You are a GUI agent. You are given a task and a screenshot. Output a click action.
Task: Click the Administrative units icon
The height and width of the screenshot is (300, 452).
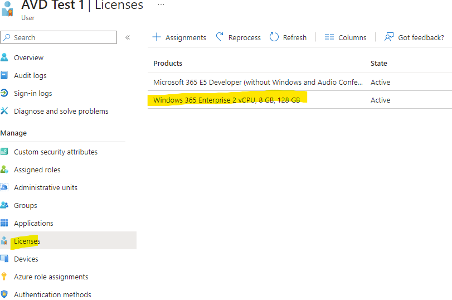[4, 187]
